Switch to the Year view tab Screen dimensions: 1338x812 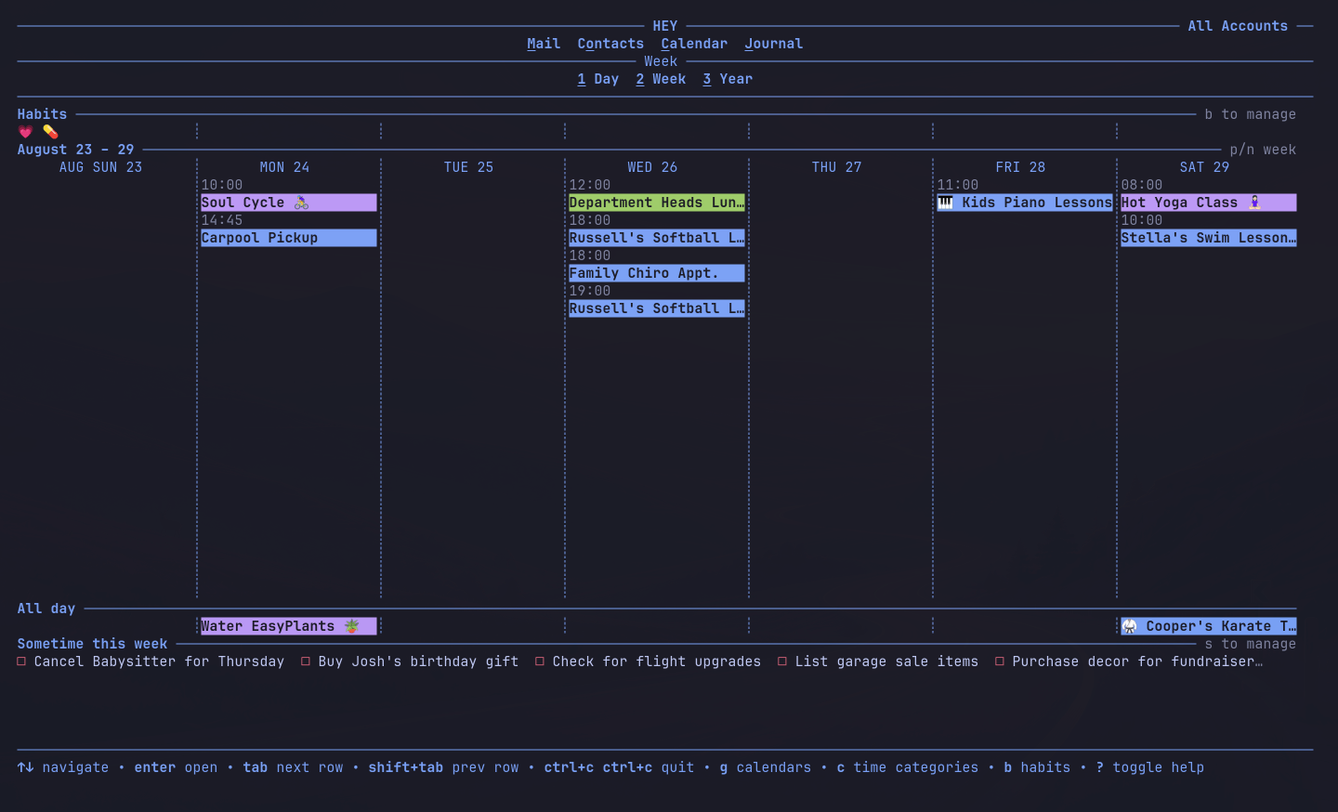[x=728, y=79]
